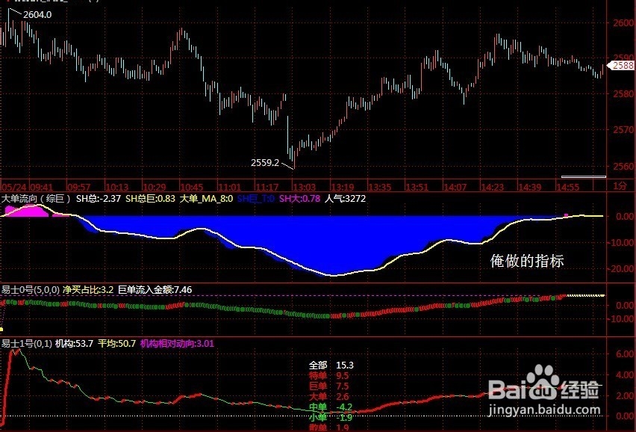This screenshot has height=432, width=636.
Task: Click the 13:03 time axis marker
Action: 305,187
